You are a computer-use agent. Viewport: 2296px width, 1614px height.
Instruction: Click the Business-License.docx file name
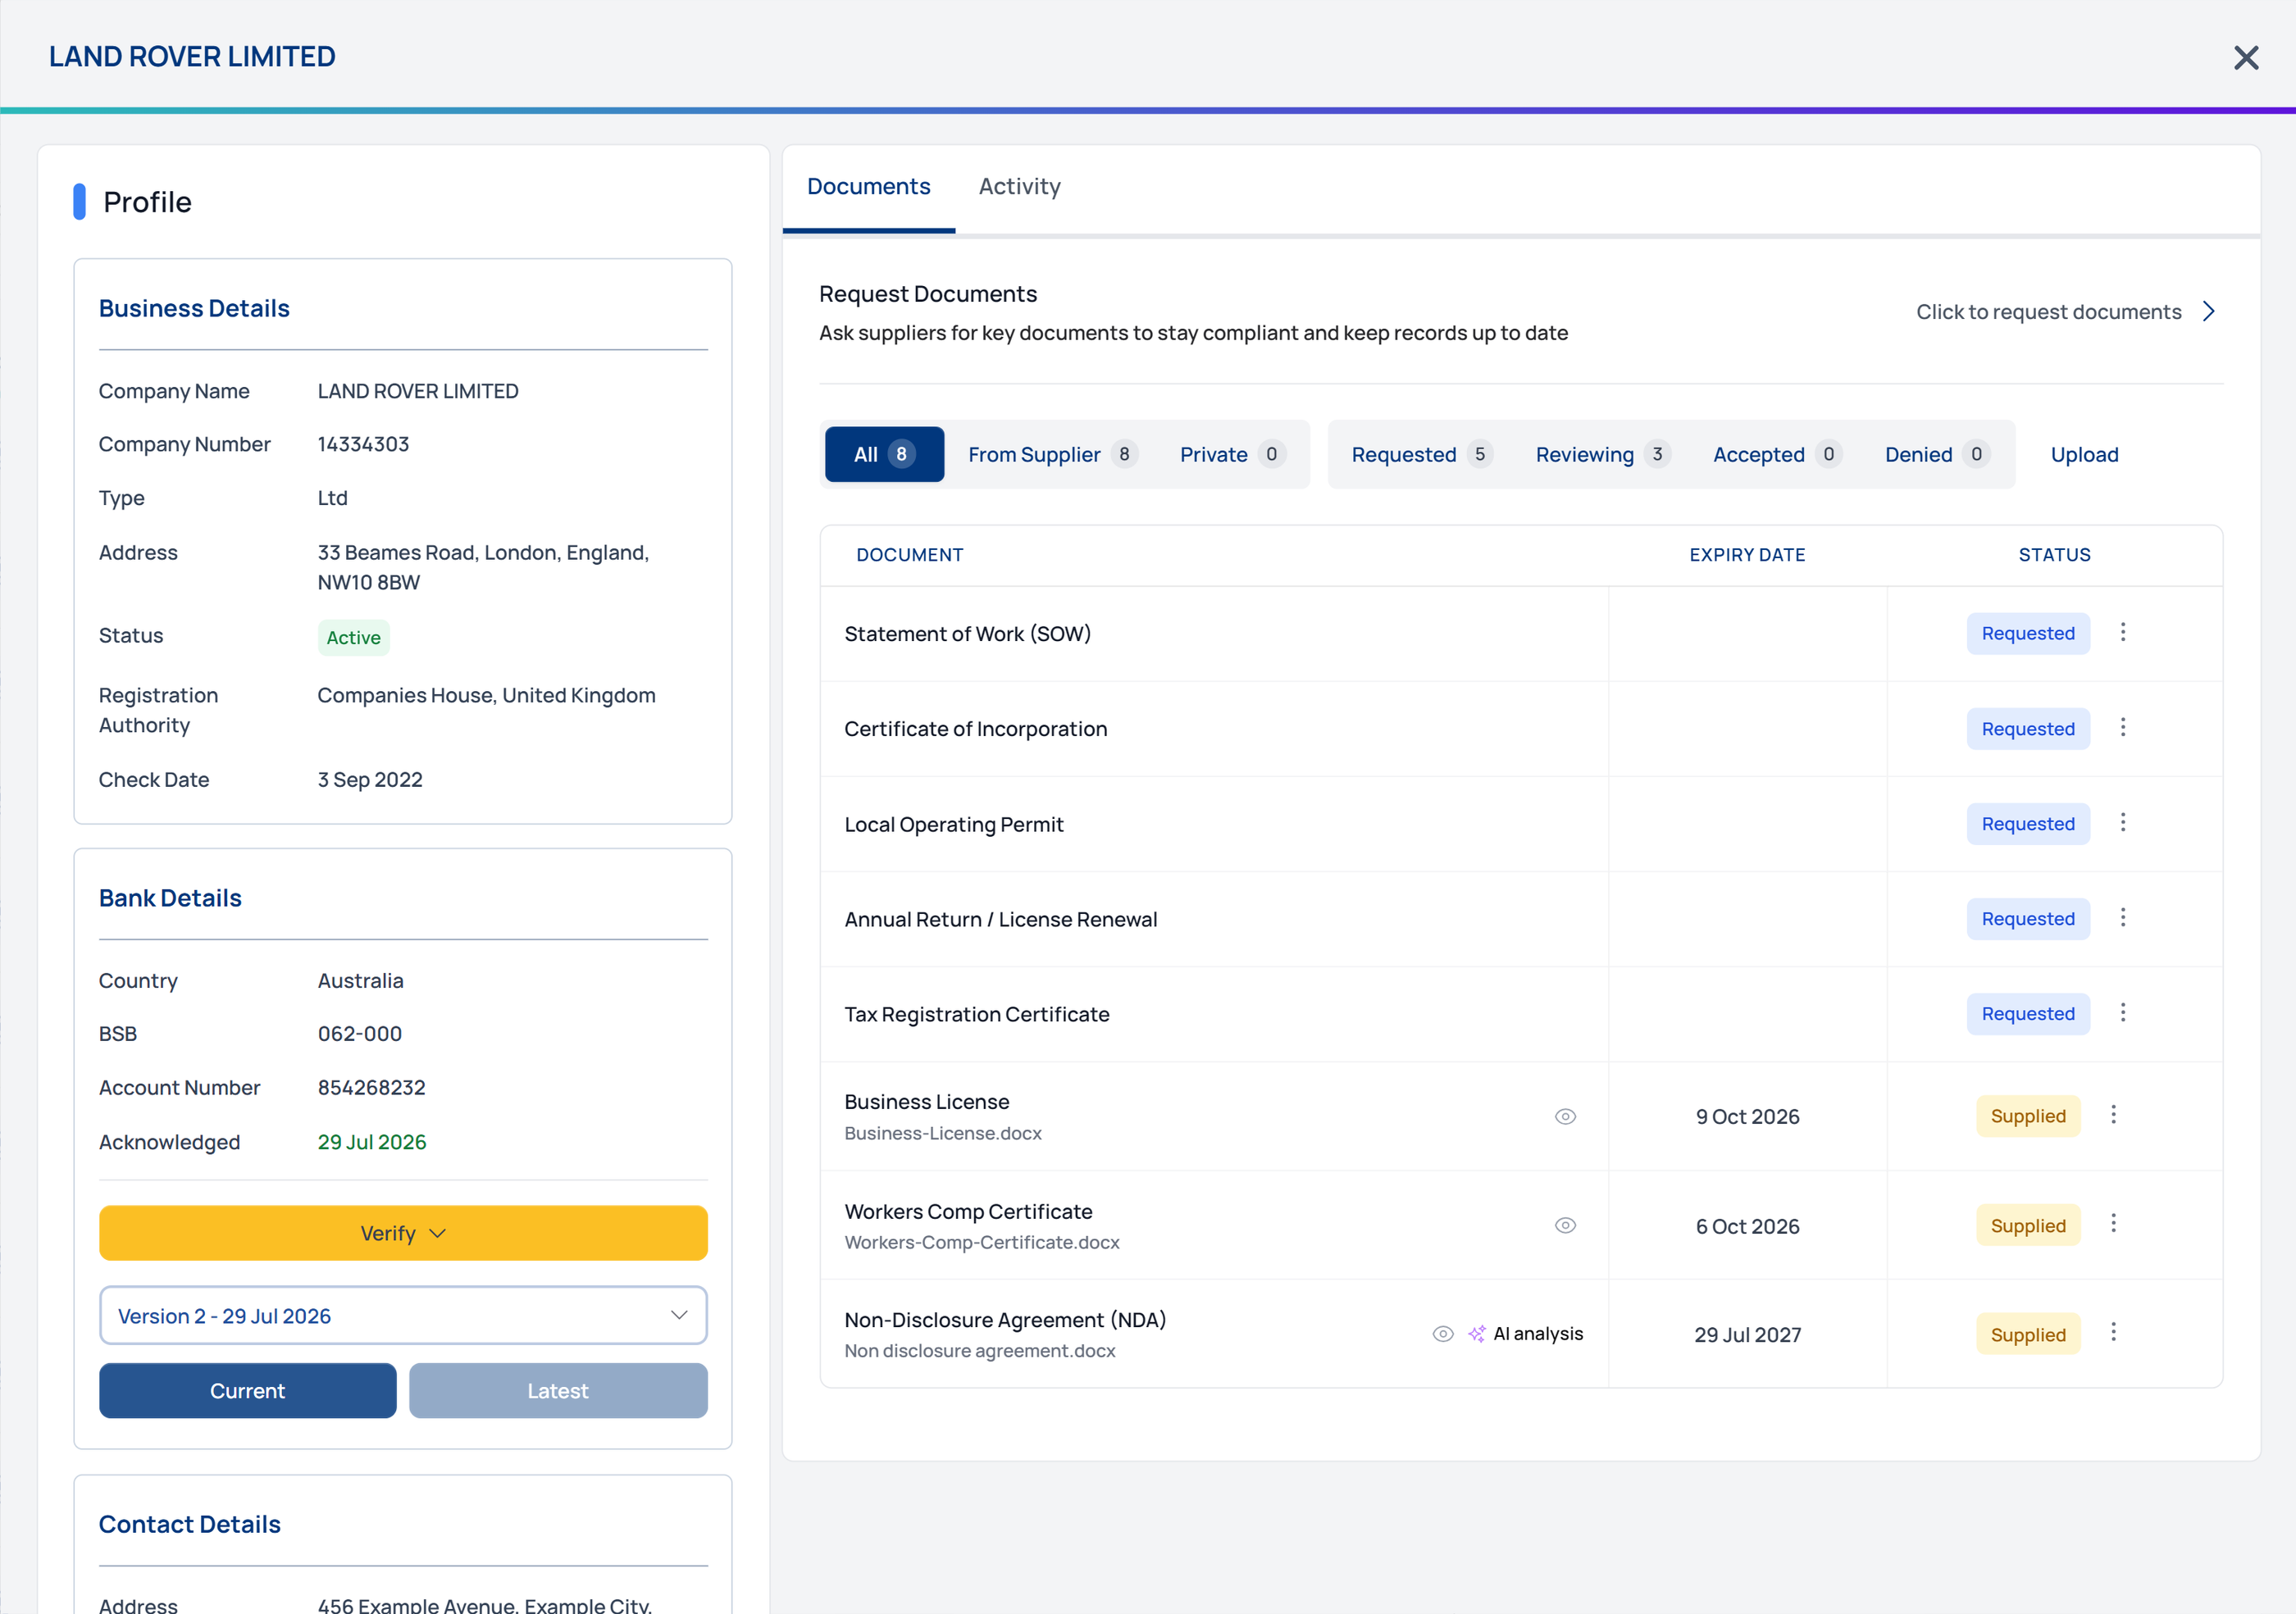pos(943,1134)
